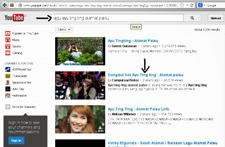Click the site identity globe icon

pyautogui.click(x=20, y=5)
